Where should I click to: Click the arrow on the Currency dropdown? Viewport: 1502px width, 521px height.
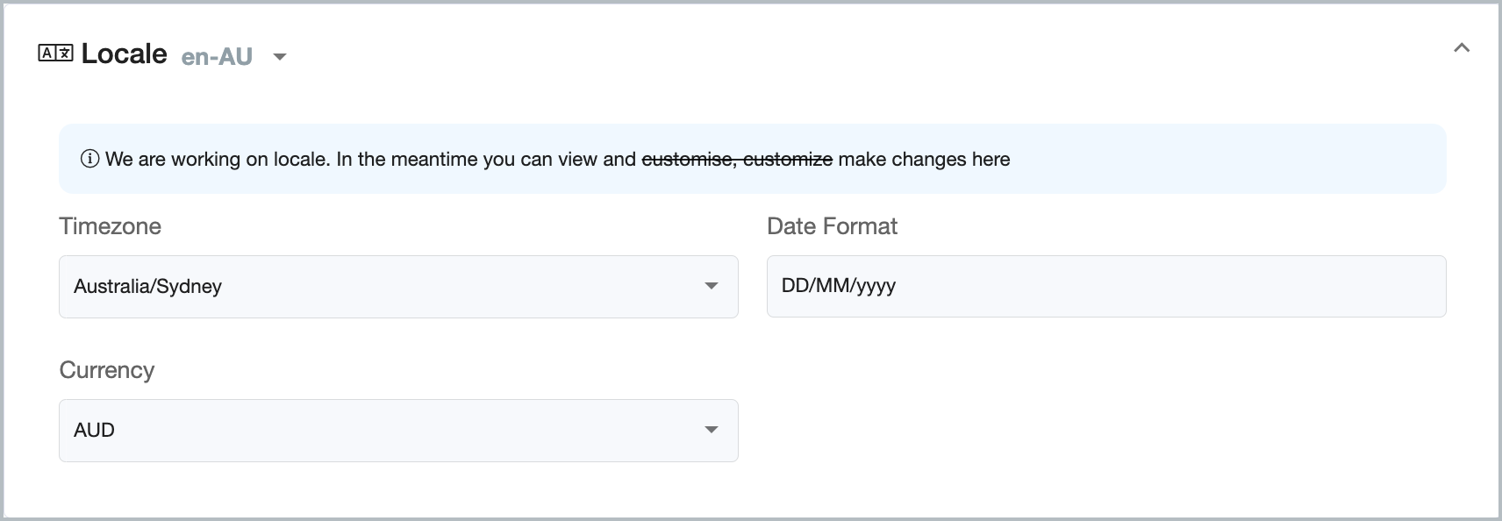click(x=712, y=430)
